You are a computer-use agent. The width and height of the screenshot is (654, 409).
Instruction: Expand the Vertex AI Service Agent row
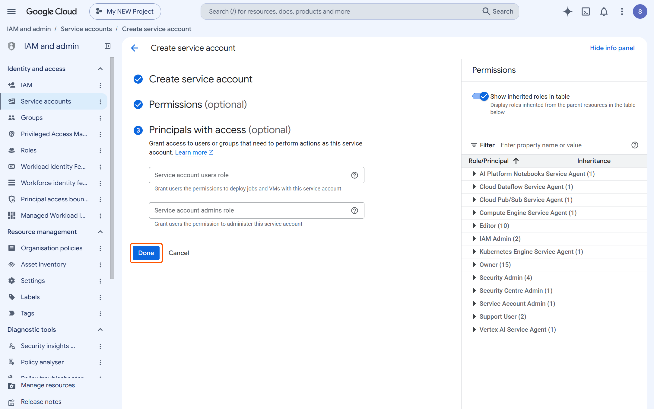click(x=475, y=330)
